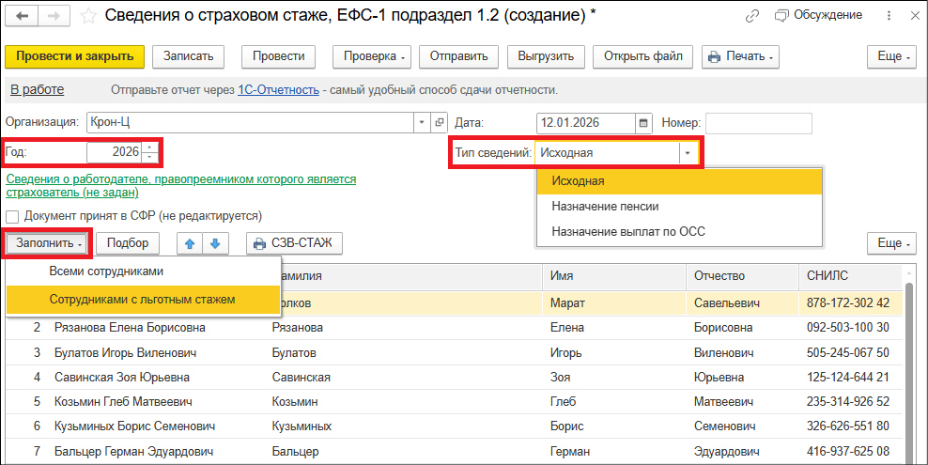928x465 pixels.
Task: Move row down with the down arrow
Action: pyautogui.click(x=215, y=243)
